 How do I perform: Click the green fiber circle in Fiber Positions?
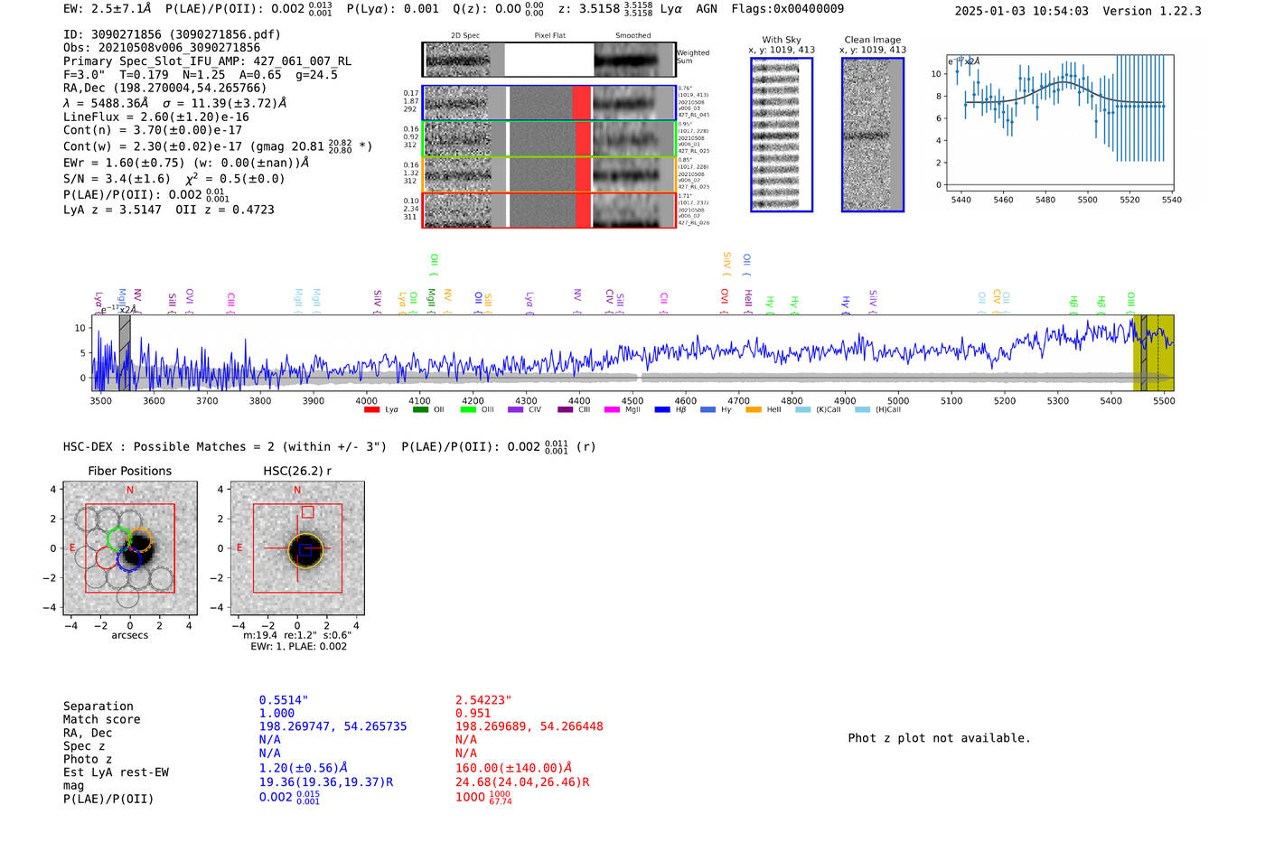tap(118, 540)
